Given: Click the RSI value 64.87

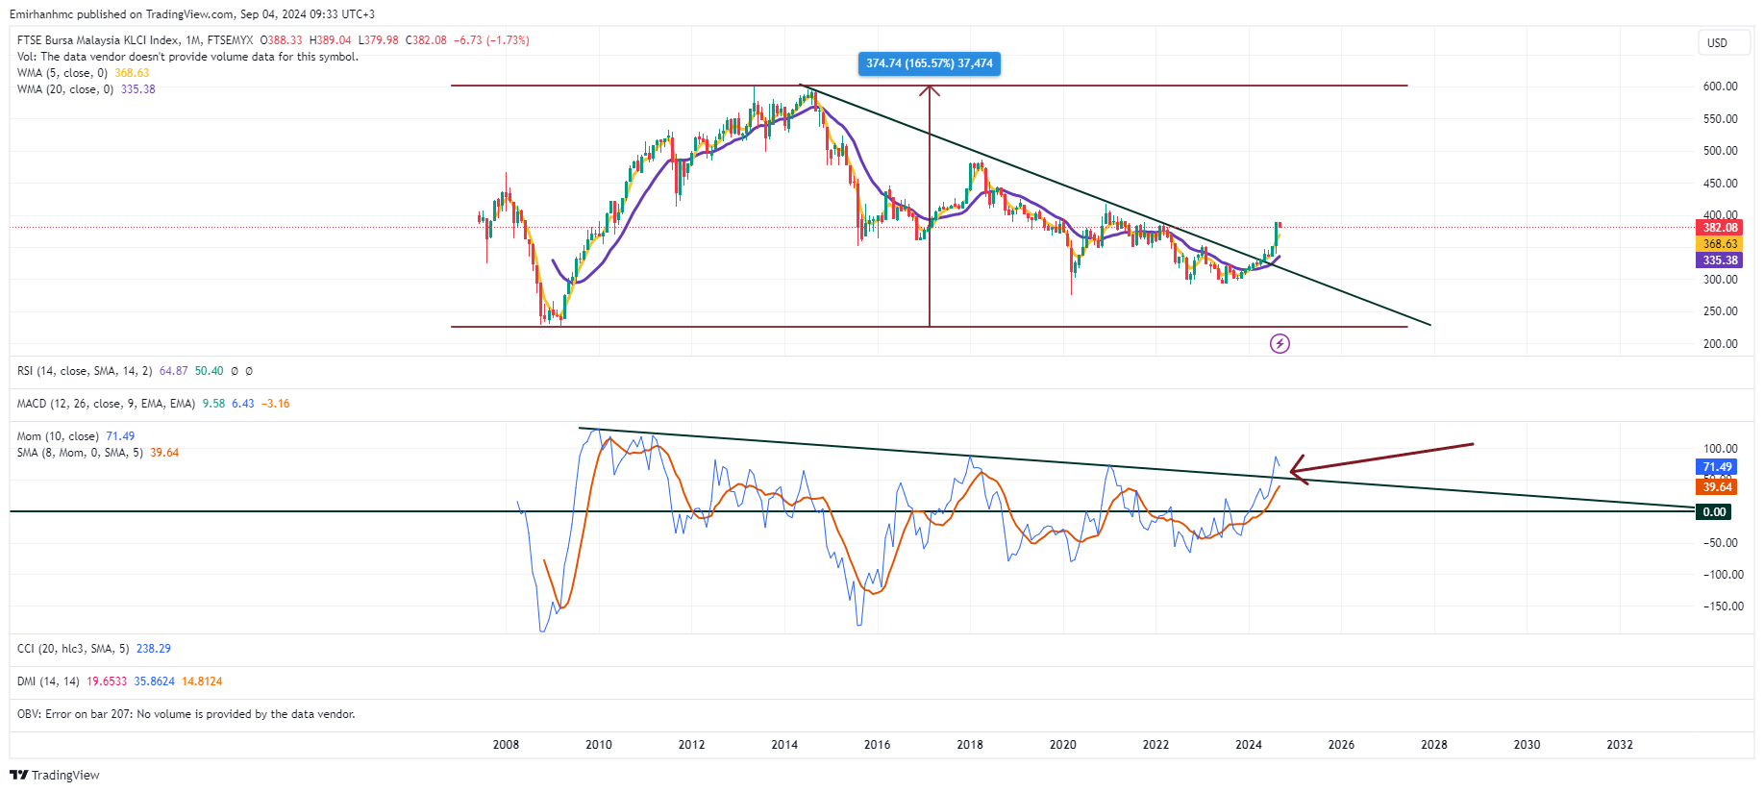Looking at the screenshot, I should [x=174, y=371].
